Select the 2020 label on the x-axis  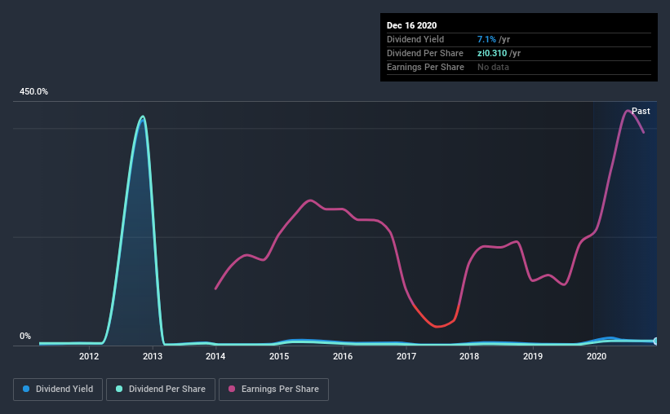pyautogui.click(x=597, y=356)
